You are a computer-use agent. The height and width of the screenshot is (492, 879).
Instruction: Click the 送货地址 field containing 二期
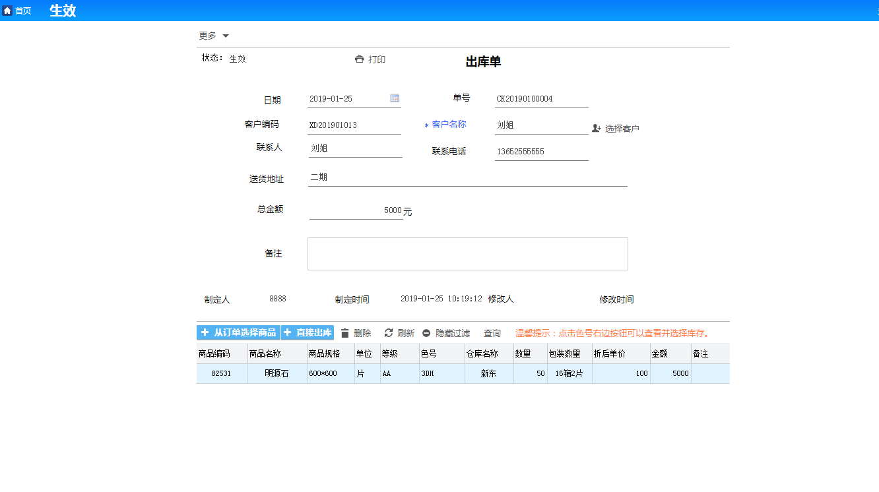pyautogui.click(x=467, y=177)
